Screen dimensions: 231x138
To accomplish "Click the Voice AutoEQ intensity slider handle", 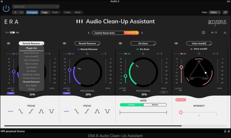I will click(181, 112).
